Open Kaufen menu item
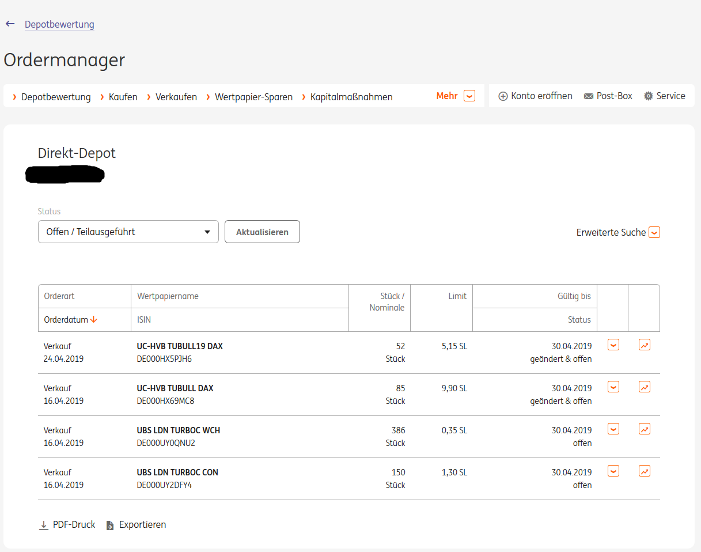This screenshot has height=552, width=701. click(123, 97)
